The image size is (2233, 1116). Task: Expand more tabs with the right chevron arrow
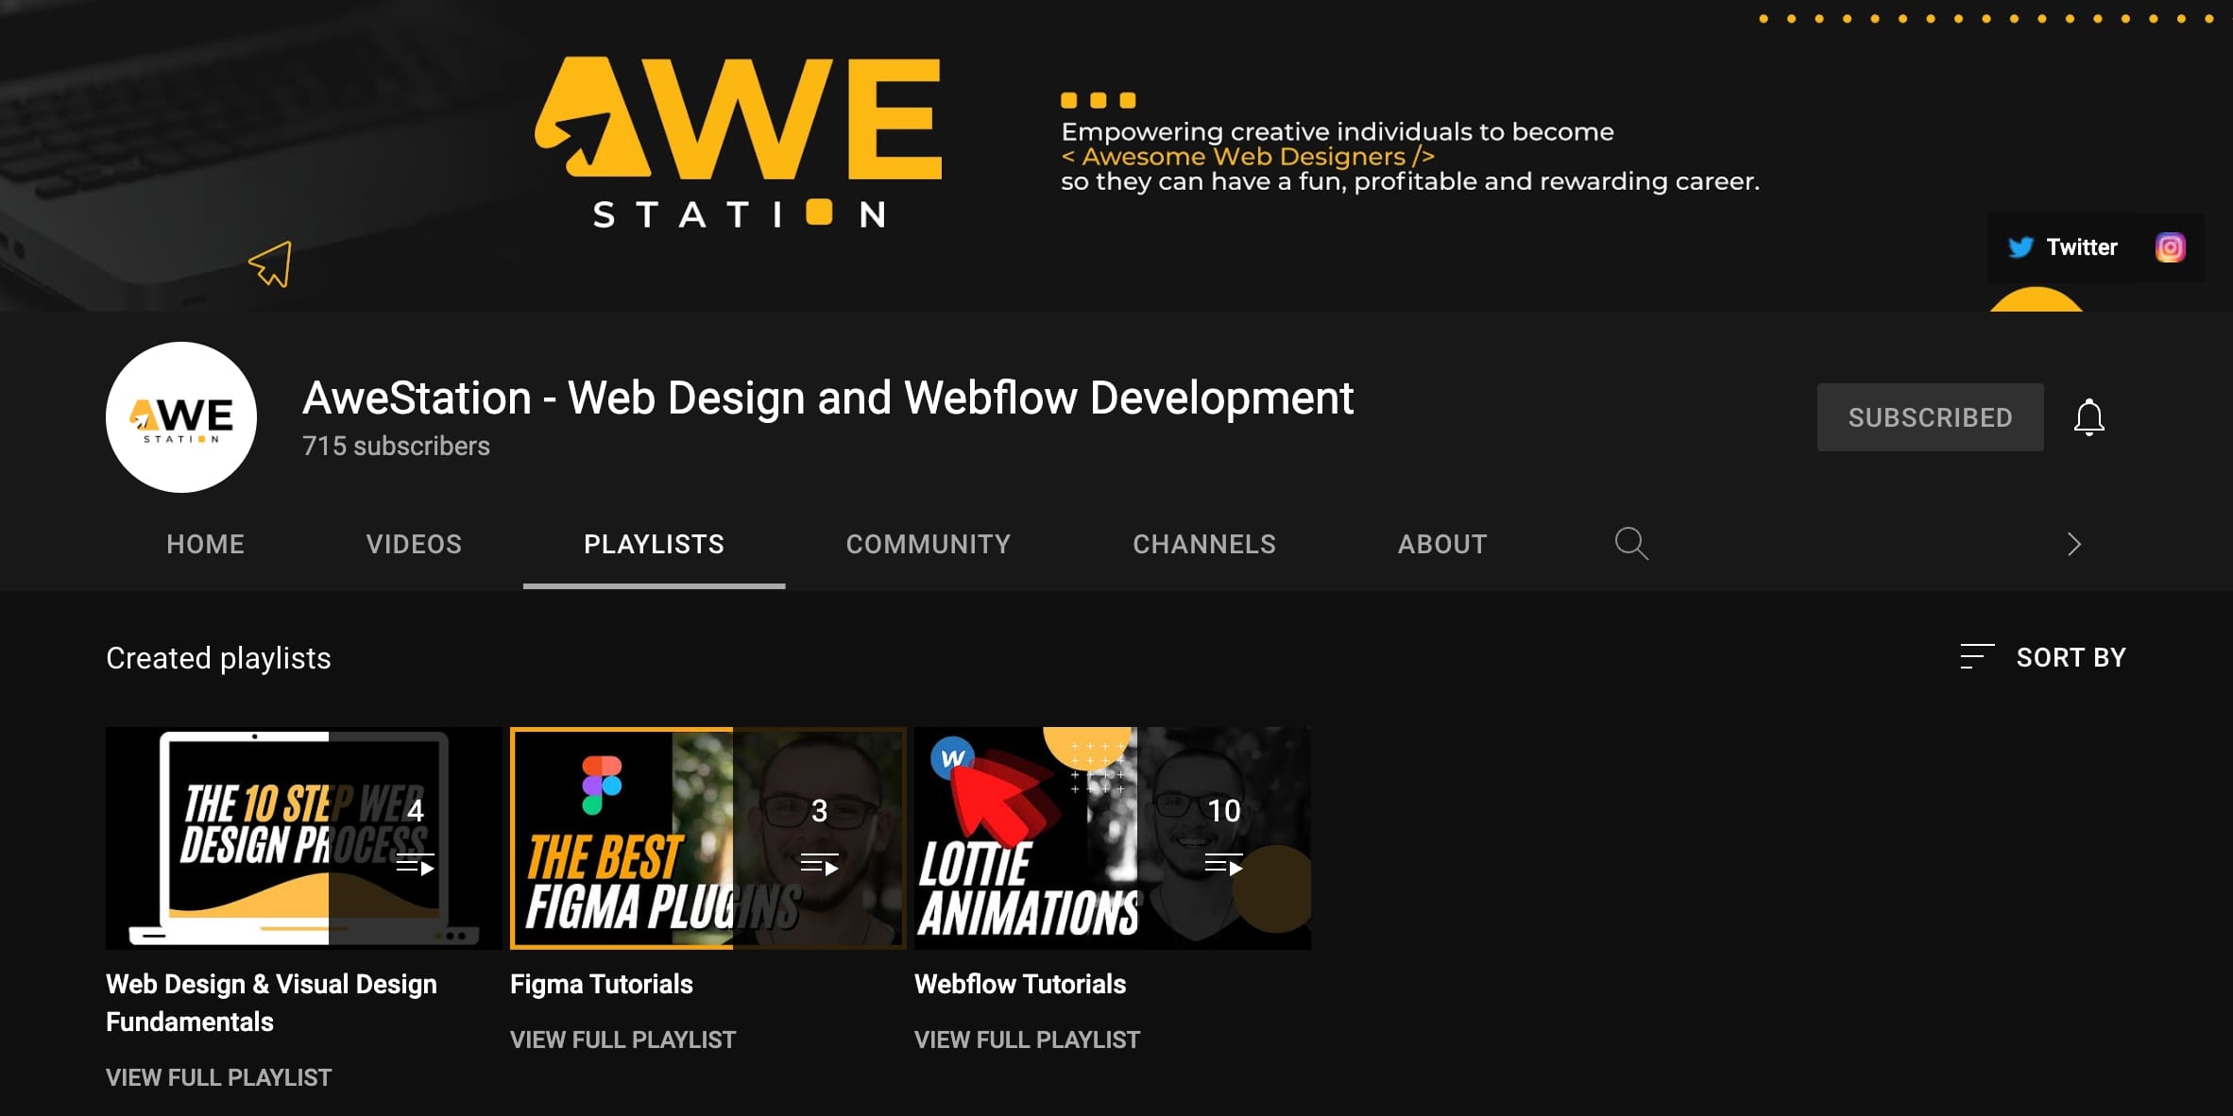(2073, 544)
